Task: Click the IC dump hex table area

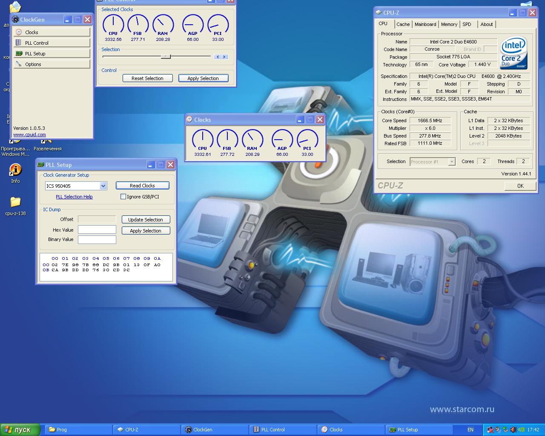Action: click(x=106, y=267)
